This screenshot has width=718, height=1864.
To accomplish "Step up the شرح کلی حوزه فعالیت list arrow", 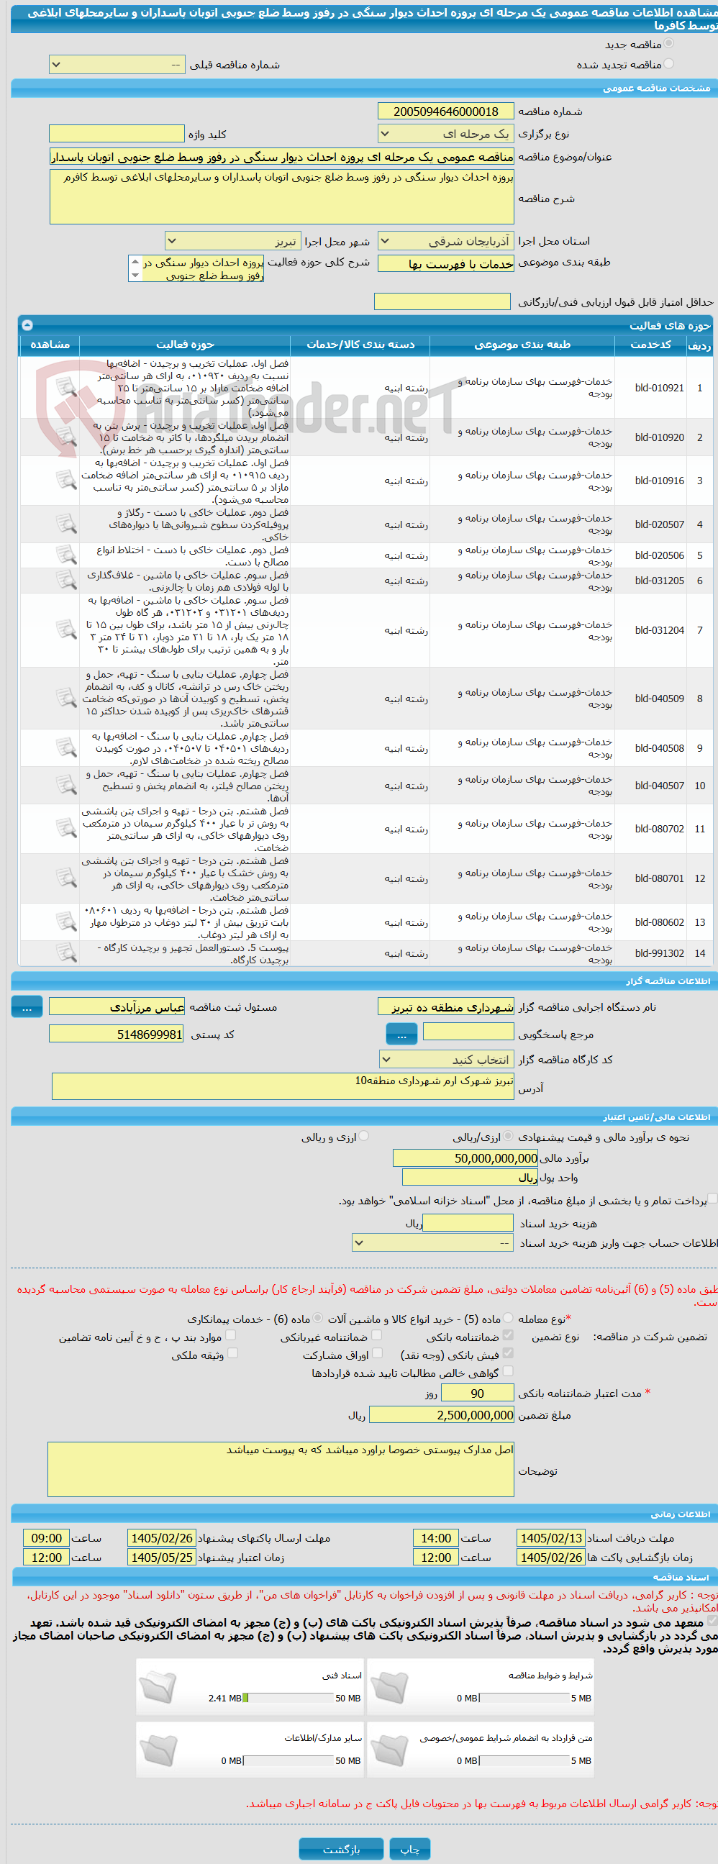I will click(x=135, y=262).
